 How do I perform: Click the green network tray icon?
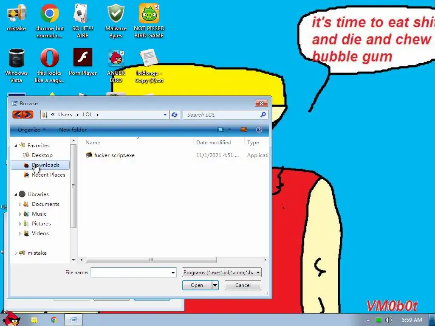378,320
